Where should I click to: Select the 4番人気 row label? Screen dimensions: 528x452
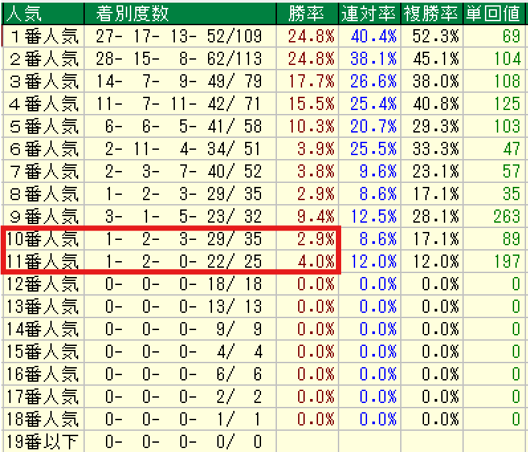pos(44,104)
